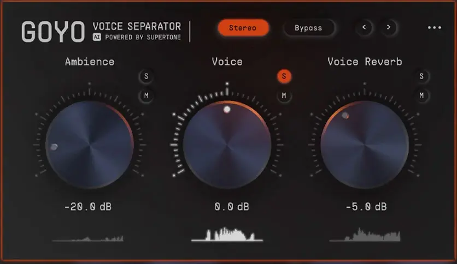The height and width of the screenshot is (264, 457).
Task: Open the three-dot options menu
Action: tap(434, 28)
